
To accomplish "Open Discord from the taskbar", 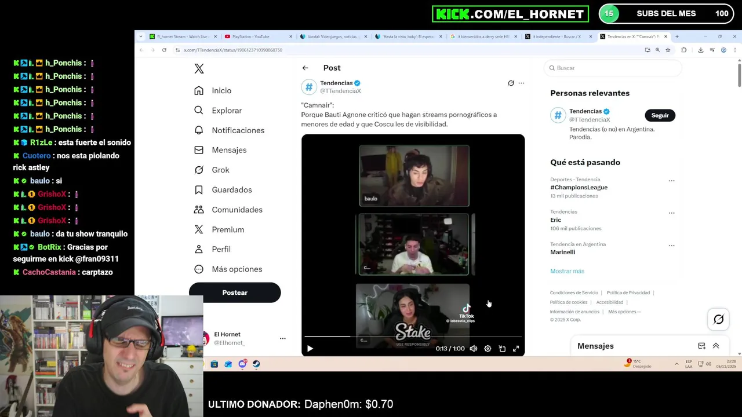I will [x=242, y=364].
